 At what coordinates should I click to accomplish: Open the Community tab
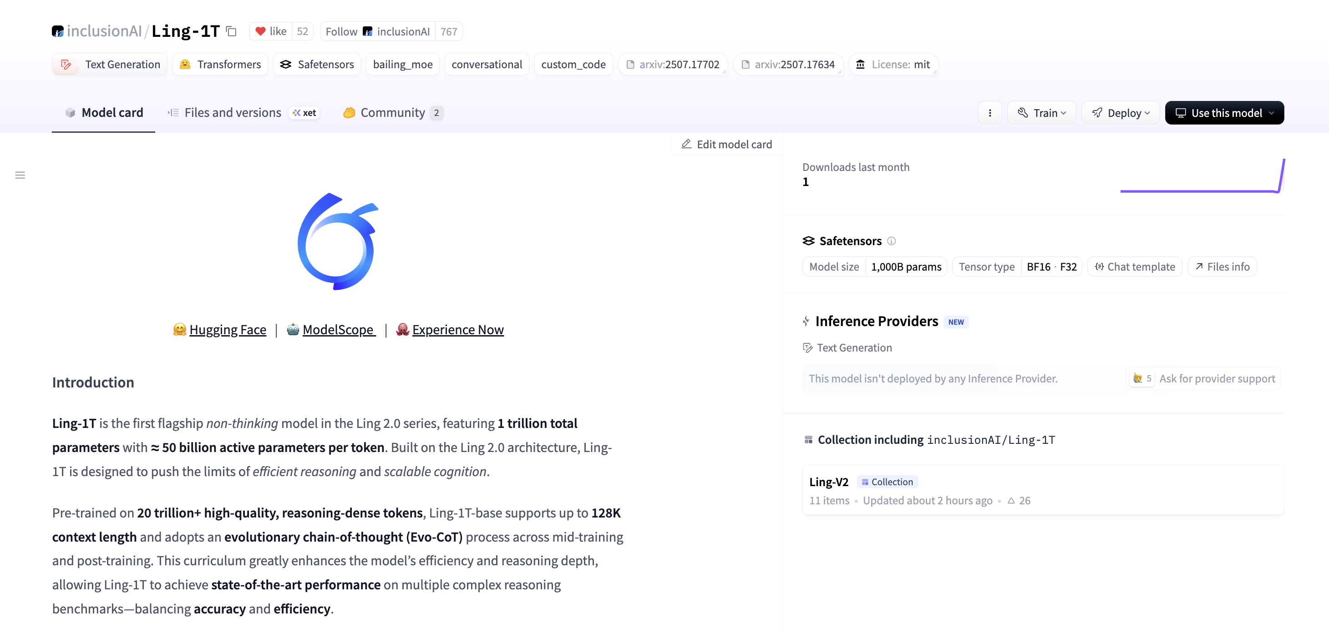tap(392, 113)
